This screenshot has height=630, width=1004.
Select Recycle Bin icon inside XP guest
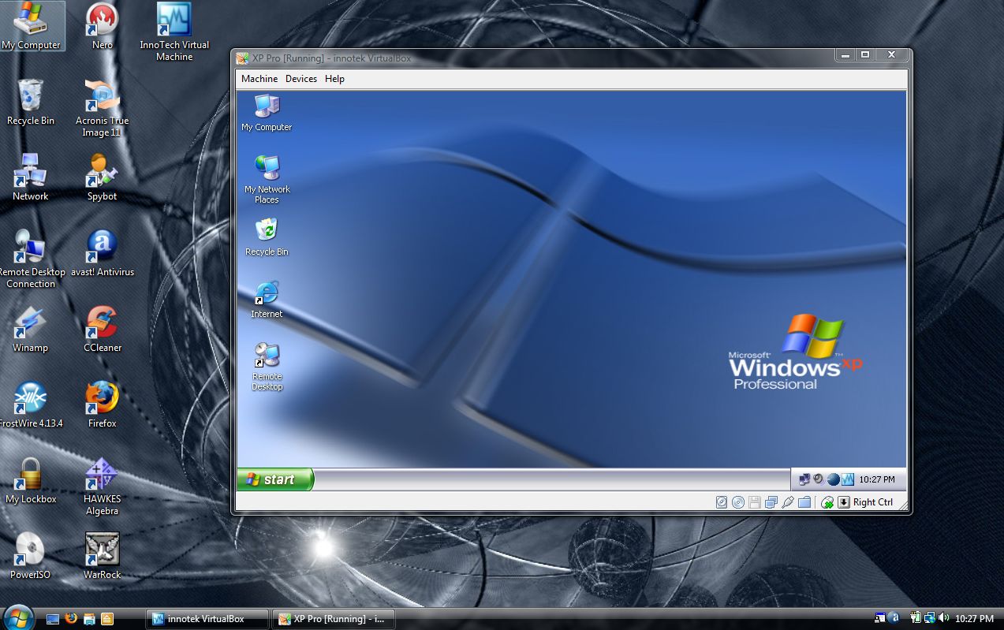coord(267,237)
